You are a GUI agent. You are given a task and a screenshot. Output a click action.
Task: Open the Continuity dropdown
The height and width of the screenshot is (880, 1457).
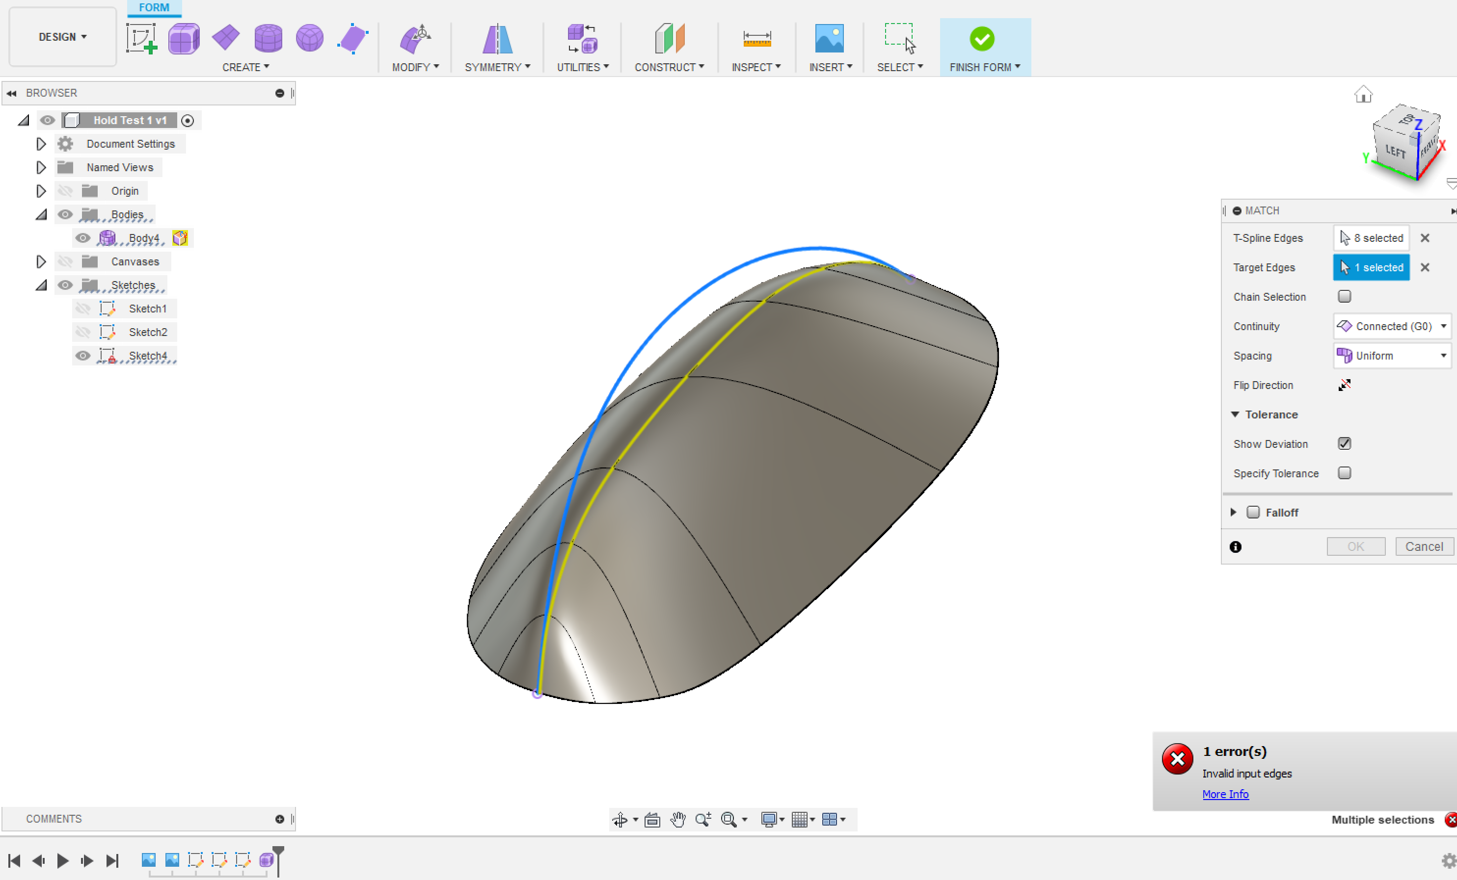pyautogui.click(x=1392, y=326)
